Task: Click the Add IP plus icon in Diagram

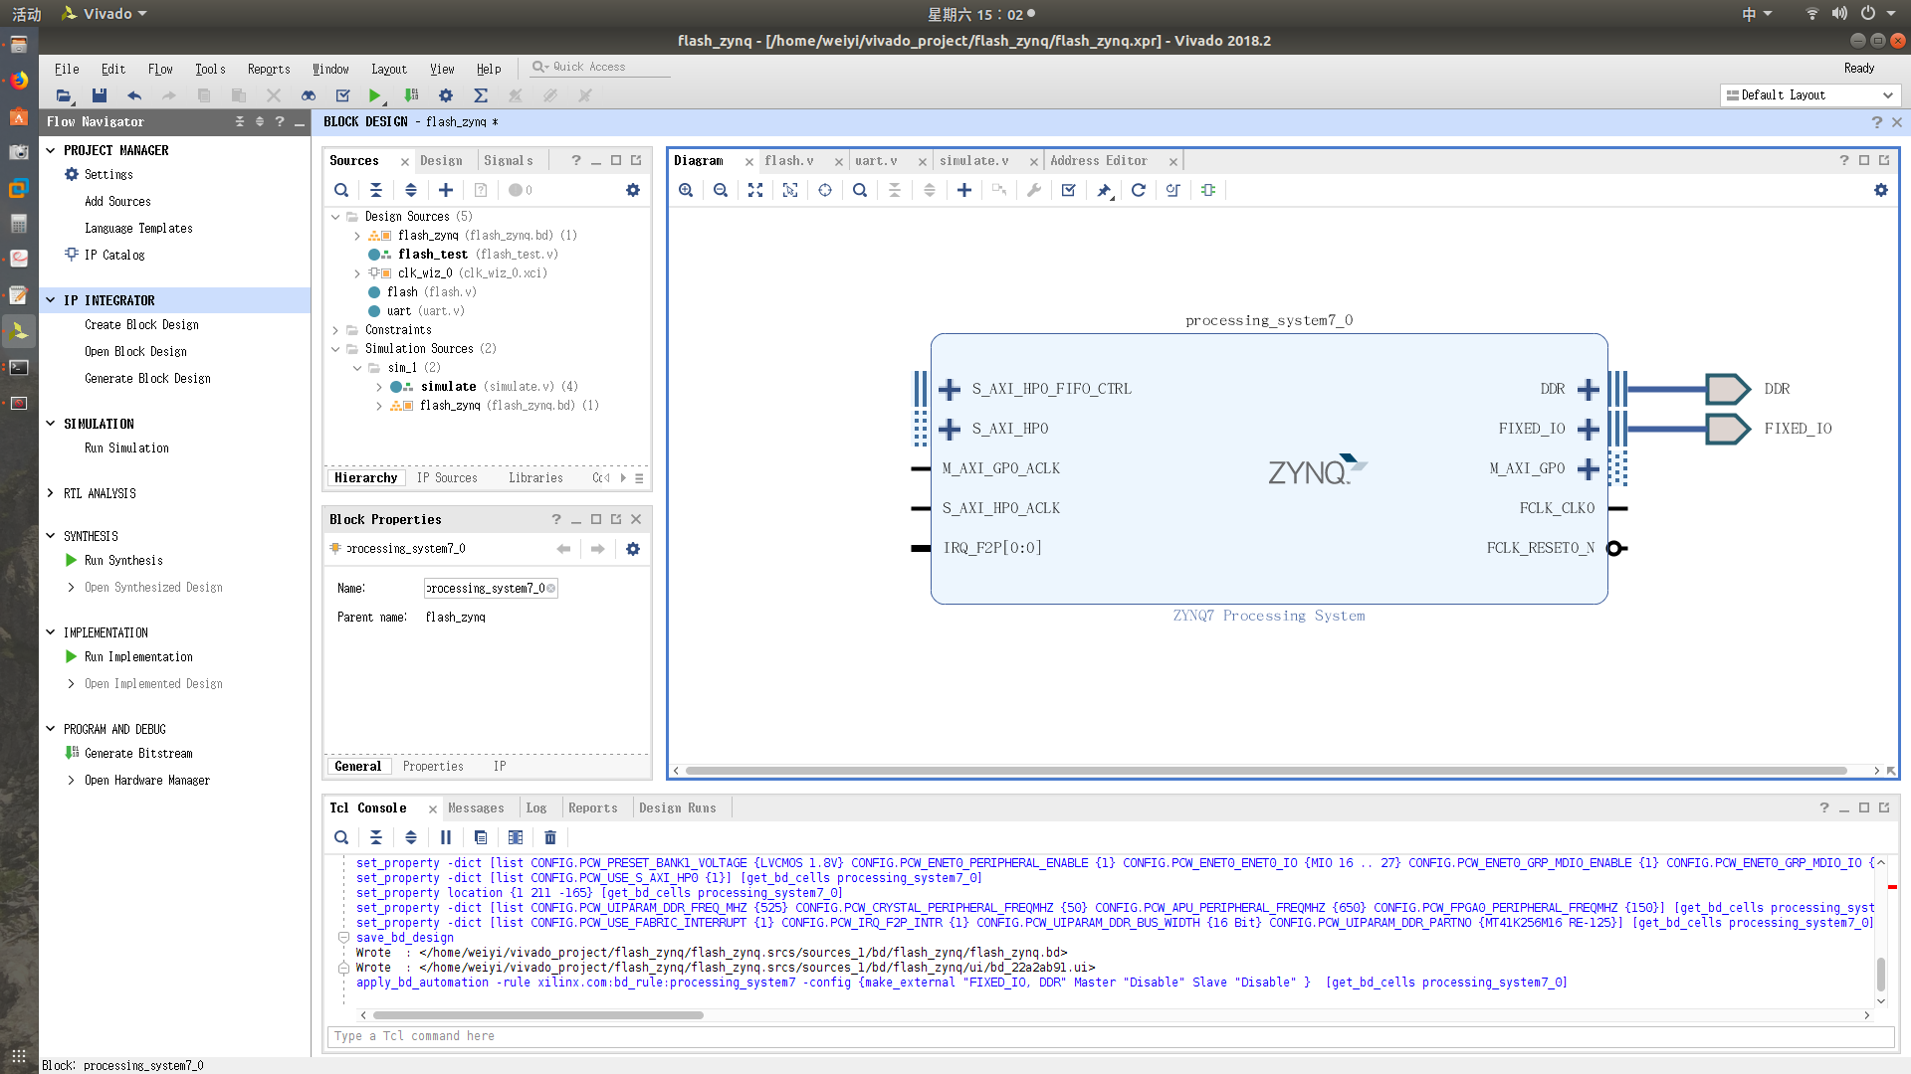Action: 963,190
